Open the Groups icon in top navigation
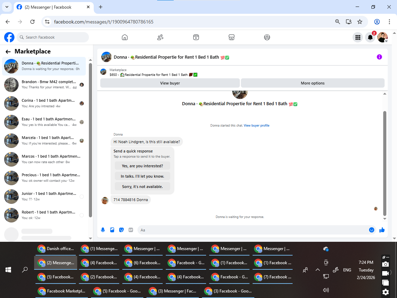Viewport: 397px width, 298px height. point(267,37)
